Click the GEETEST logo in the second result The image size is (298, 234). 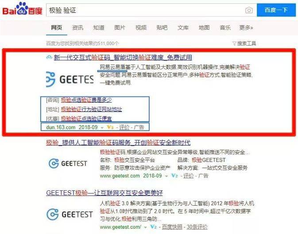pyautogui.click(x=68, y=163)
